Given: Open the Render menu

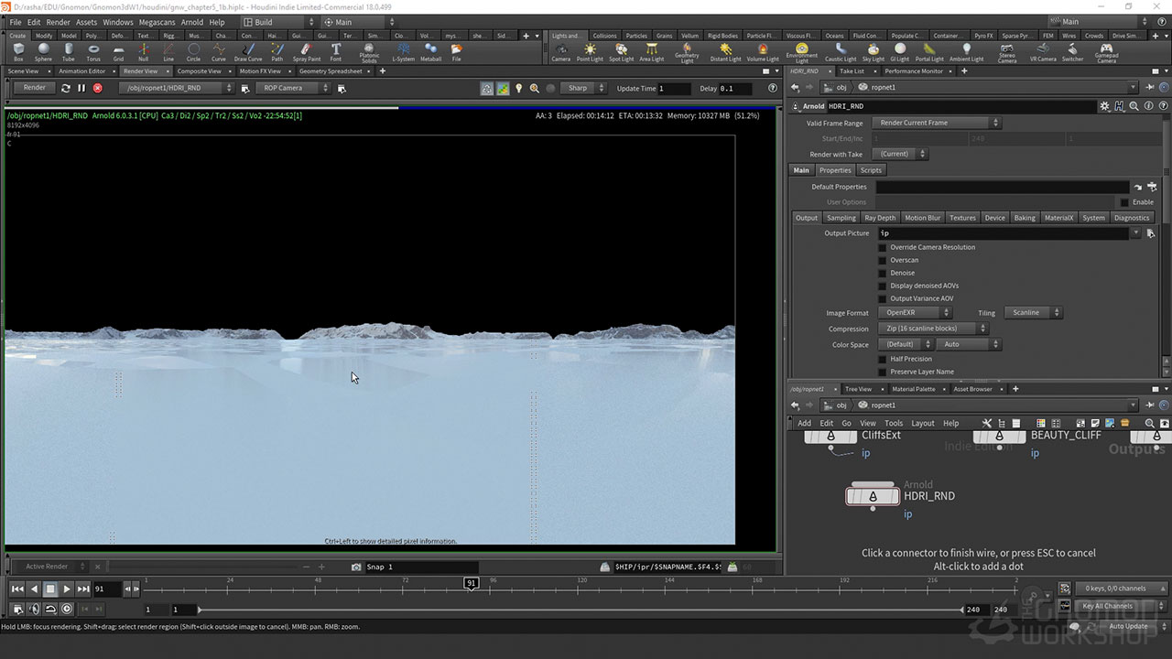Looking at the screenshot, I should point(58,22).
